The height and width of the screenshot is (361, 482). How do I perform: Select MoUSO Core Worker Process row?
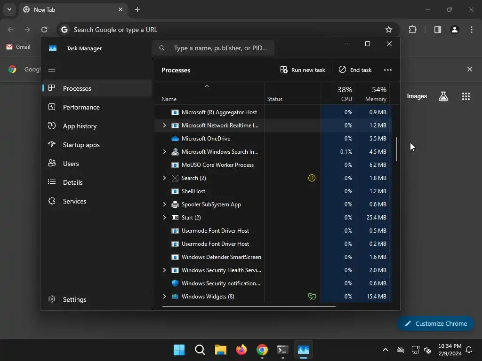tap(273, 165)
